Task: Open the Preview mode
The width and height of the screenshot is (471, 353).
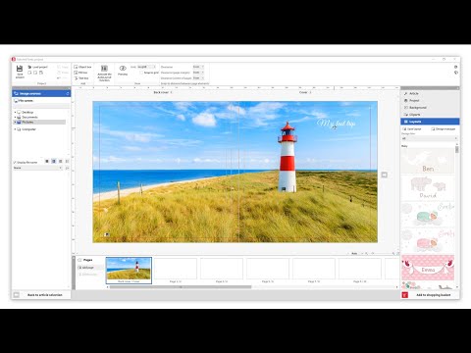Action: (x=123, y=71)
